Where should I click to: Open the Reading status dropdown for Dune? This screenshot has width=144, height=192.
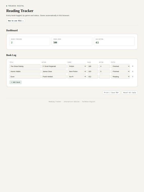pyautogui.click(x=121, y=77)
